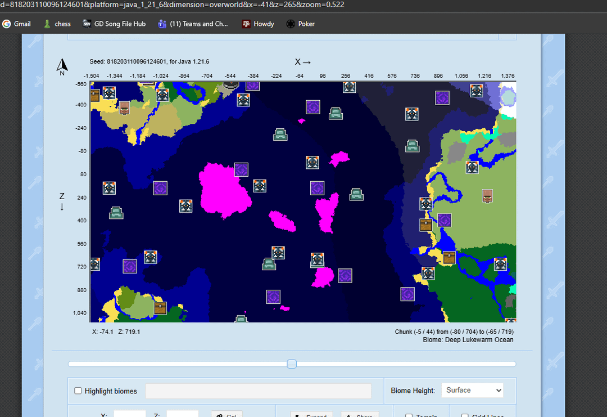Viewport: 607px width, 417px height.
Task: Select the ruined portal touching the largest pink biome
Action: tap(242, 169)
